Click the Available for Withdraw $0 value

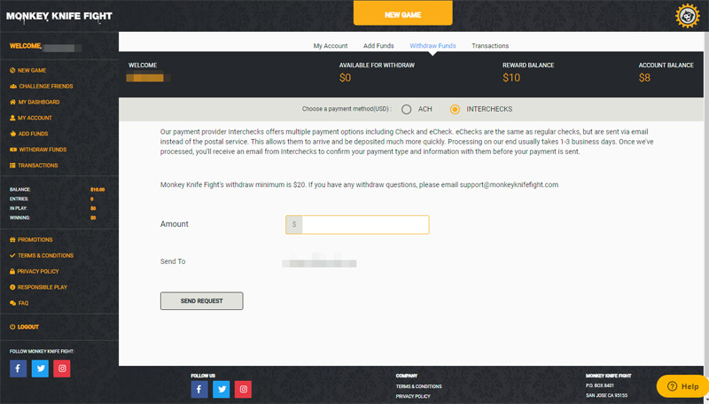[x=345, y=78]
